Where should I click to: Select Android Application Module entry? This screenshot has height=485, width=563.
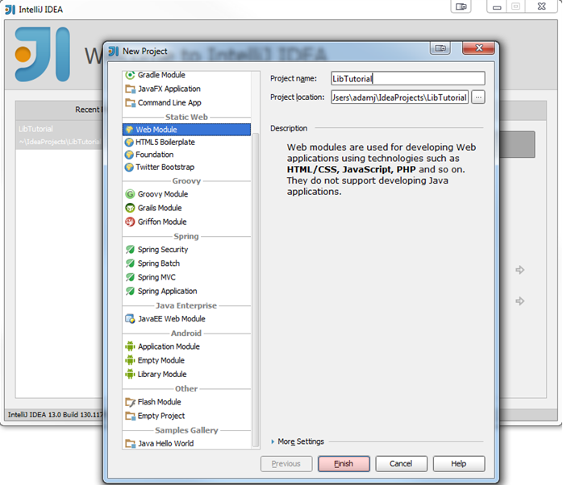coord(186,346)
